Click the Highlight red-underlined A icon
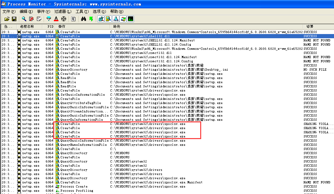 [56, 19]
